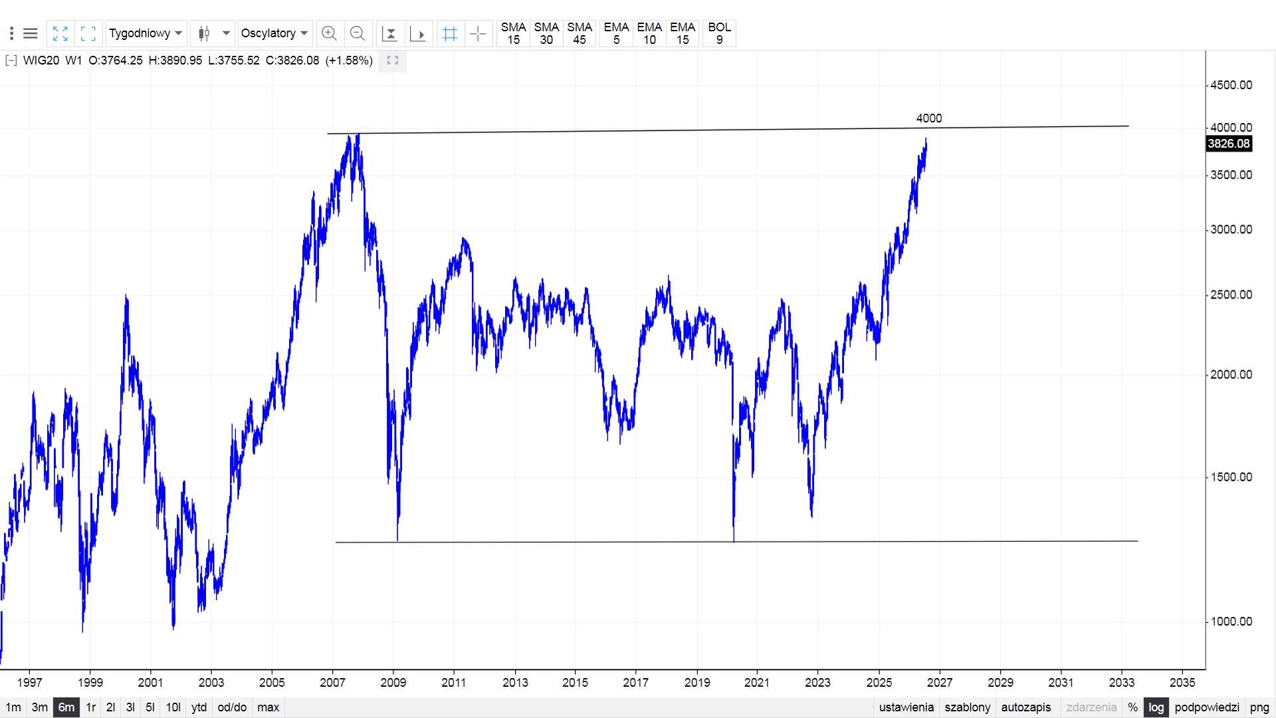Click the small expand icon beside legend
The image size is (1276, 718).
[x=392, y=60]
